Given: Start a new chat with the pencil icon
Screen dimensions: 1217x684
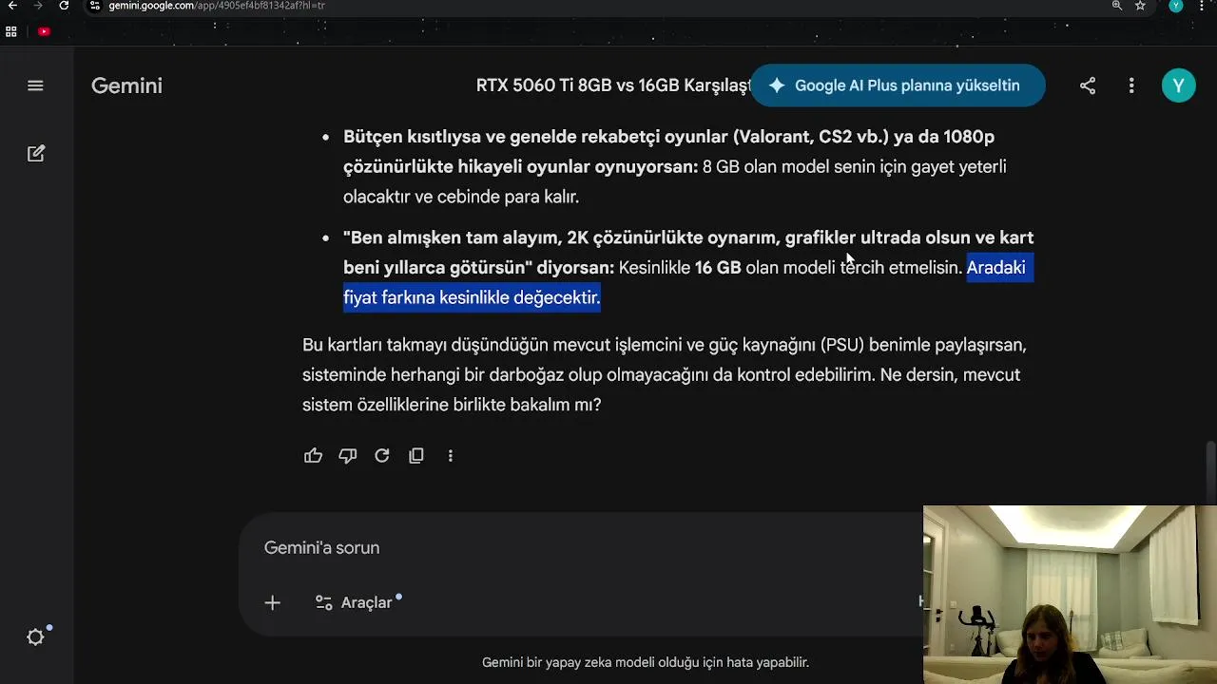Looking at the screenshot, I should coord(36,153).
